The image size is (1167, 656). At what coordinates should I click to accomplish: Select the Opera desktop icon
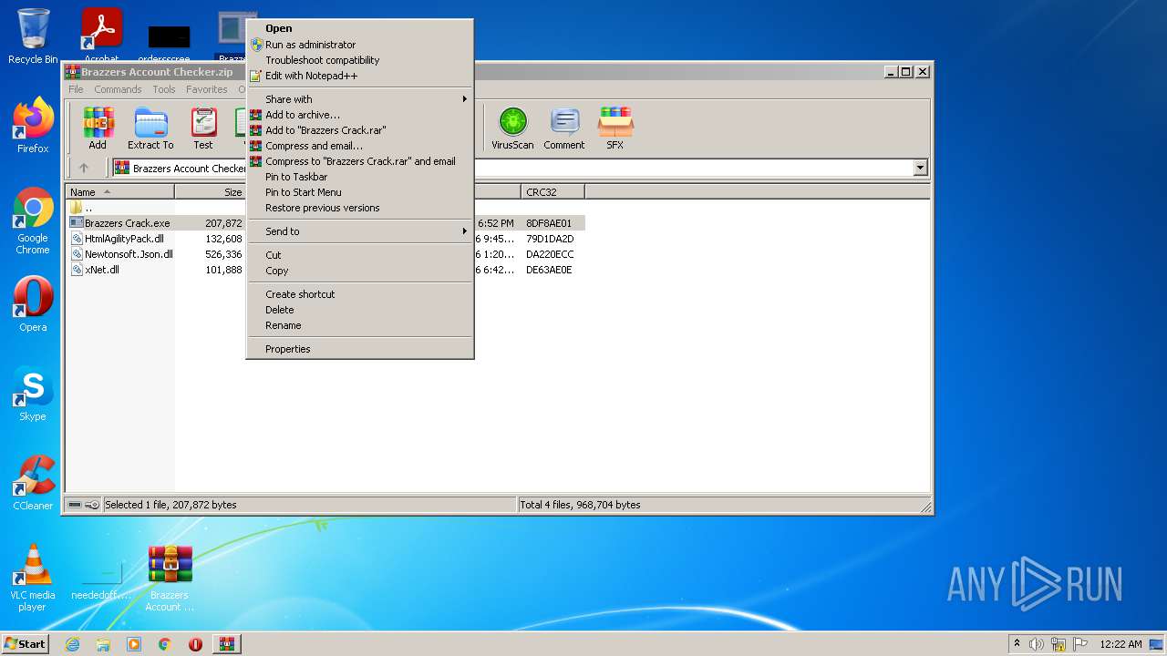[x=33, y=304]
